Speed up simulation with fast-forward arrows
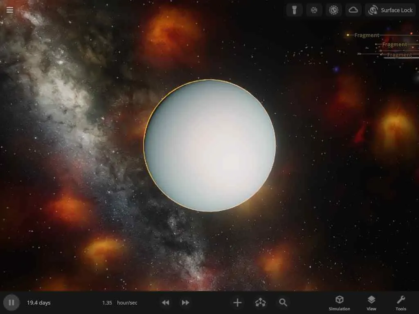This screenshot has height=314, width=419. coord(185,303)
